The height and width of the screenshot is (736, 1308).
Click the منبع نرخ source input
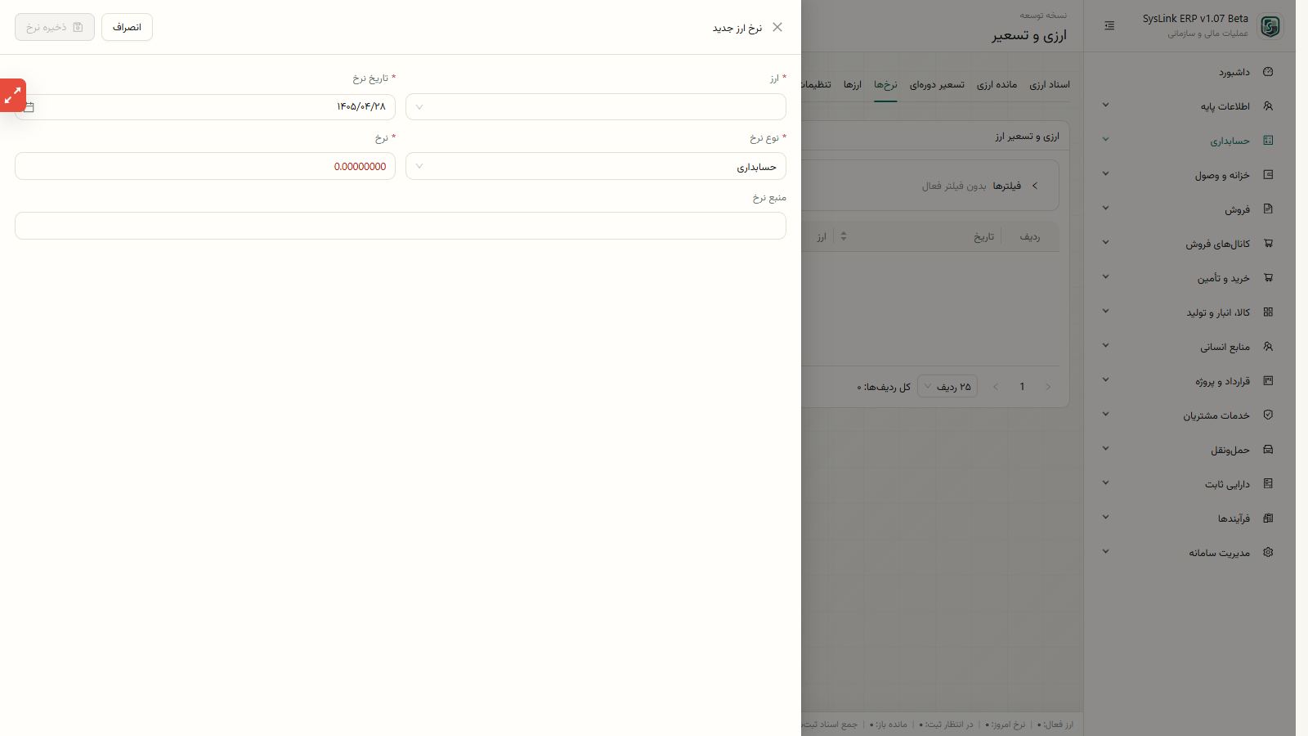click(401, 226)
